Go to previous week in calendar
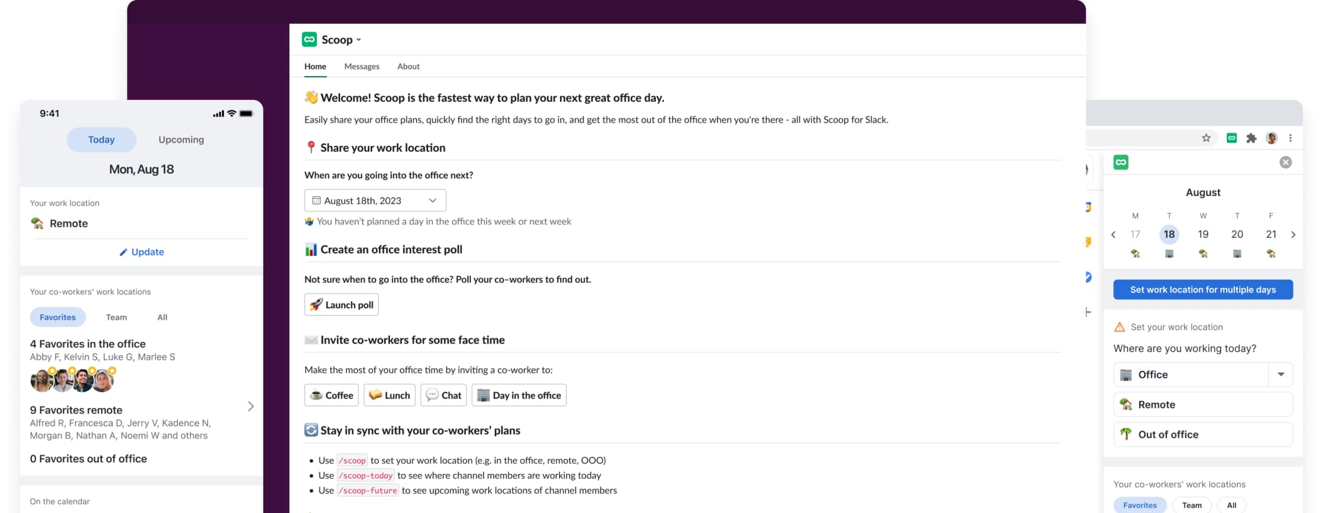The image size is (1323, 513). click(1114, 234)
